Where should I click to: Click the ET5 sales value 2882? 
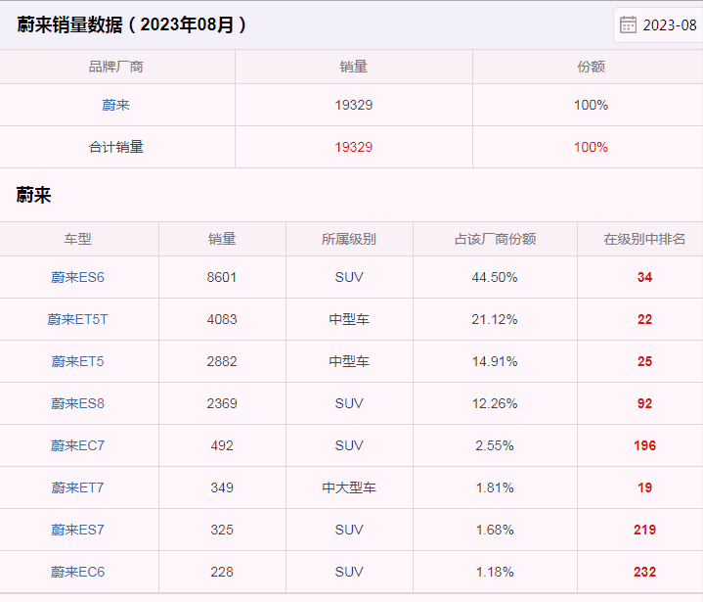[222, 361]
